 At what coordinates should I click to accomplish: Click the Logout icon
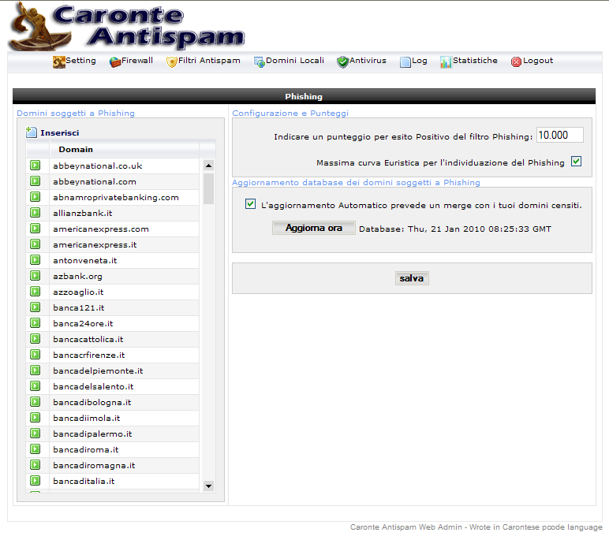coord(516,61)
